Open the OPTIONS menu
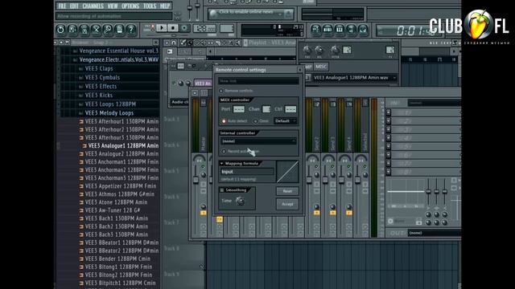Screen dimensions: 515x289 click(x=130, y=6)
